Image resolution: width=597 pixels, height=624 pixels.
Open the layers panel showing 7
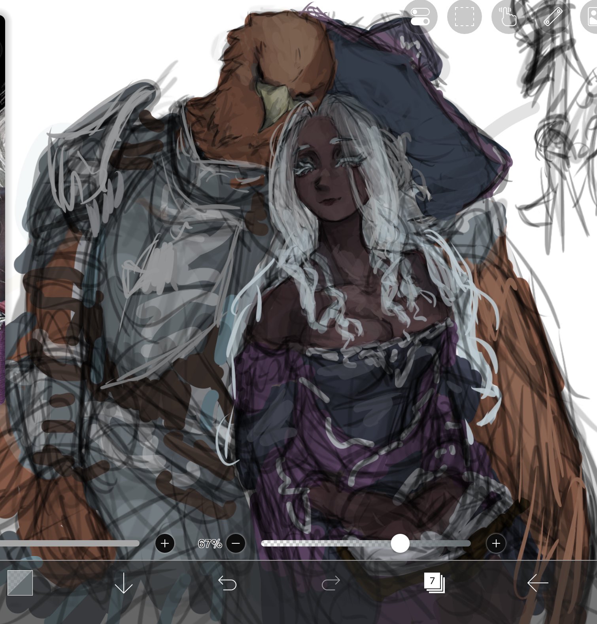pyautogui.click(x=435, y=583)
